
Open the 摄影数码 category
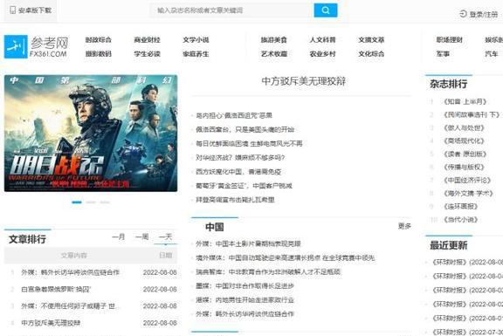pos(98,54)
